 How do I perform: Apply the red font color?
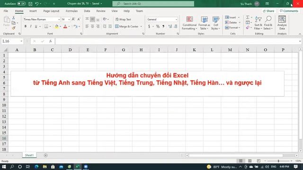pos(65,26)
